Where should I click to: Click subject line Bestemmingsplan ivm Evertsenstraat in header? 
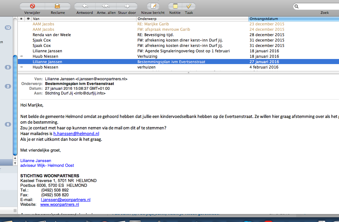point(80,84)
